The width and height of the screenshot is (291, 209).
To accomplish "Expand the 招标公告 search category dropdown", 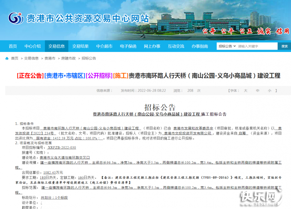I will [227, 46].
